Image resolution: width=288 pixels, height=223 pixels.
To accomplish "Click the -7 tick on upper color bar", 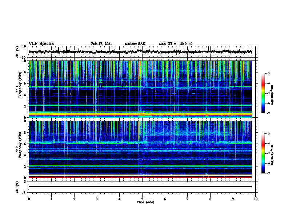I will pos(268,113).
